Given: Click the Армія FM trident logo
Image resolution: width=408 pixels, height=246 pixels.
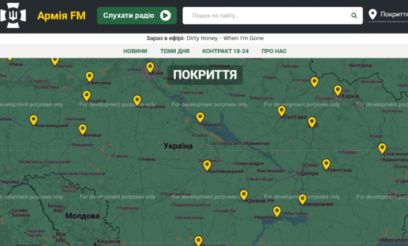Looking at the screenshot, I should [15, 16].
